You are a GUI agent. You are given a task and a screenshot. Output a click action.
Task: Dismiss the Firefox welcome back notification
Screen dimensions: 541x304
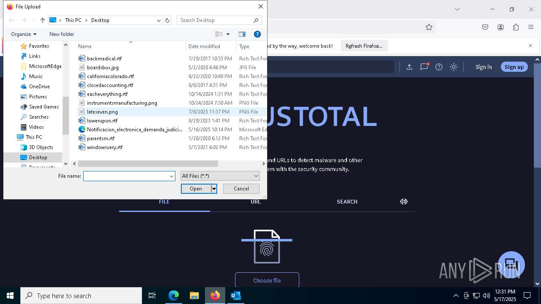coord(530,46)
